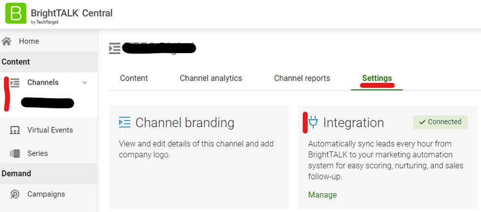Screen dimensions: 481x212
Task: Click the Manage link under Integration
Action: 323,195
